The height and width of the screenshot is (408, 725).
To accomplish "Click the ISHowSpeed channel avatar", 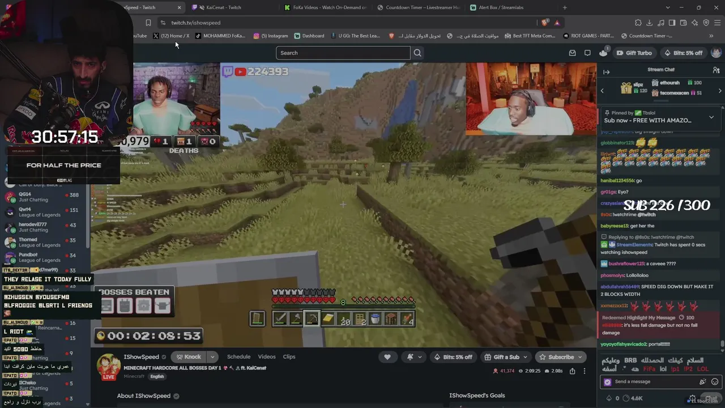I will point(108,367).
